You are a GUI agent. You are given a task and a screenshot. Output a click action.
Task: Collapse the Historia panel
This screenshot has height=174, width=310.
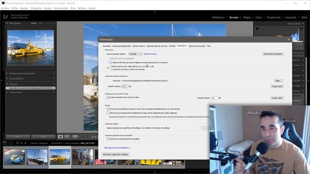point(7,84)
